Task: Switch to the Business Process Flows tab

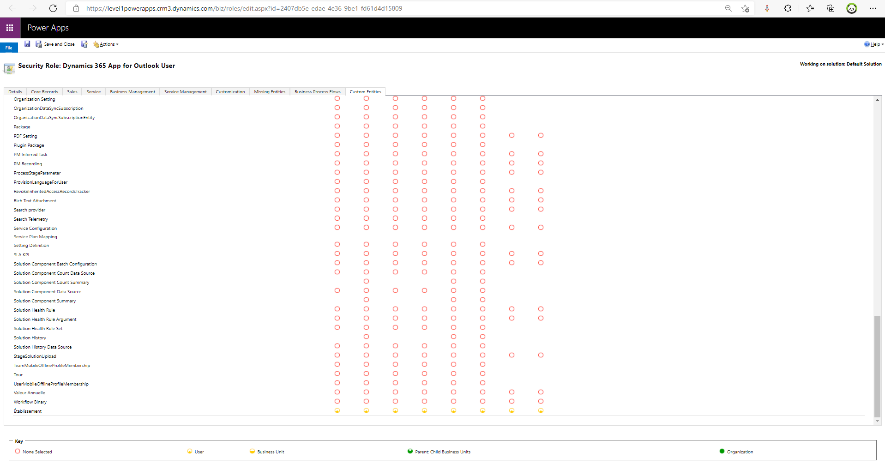Action: (x=318, y=91)
